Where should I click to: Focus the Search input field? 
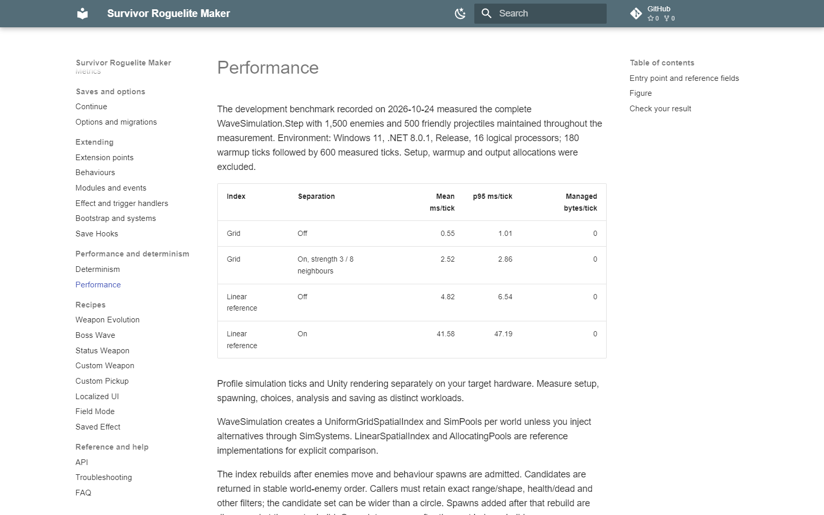tap(540, 13)
